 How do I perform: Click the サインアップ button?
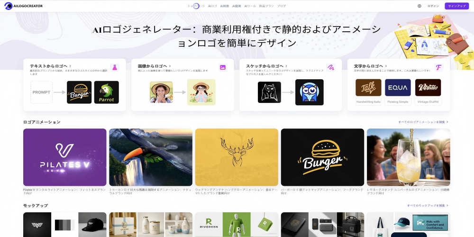tap(456, 6)
